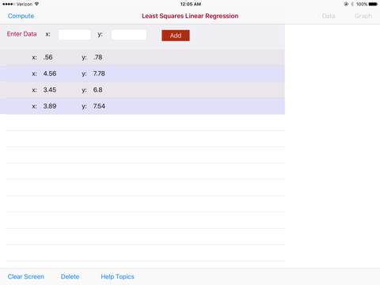This screenshot has height=285, width=380.
Task: Click the y value .78
Action: pyautogui.click(x=97, y=57)
